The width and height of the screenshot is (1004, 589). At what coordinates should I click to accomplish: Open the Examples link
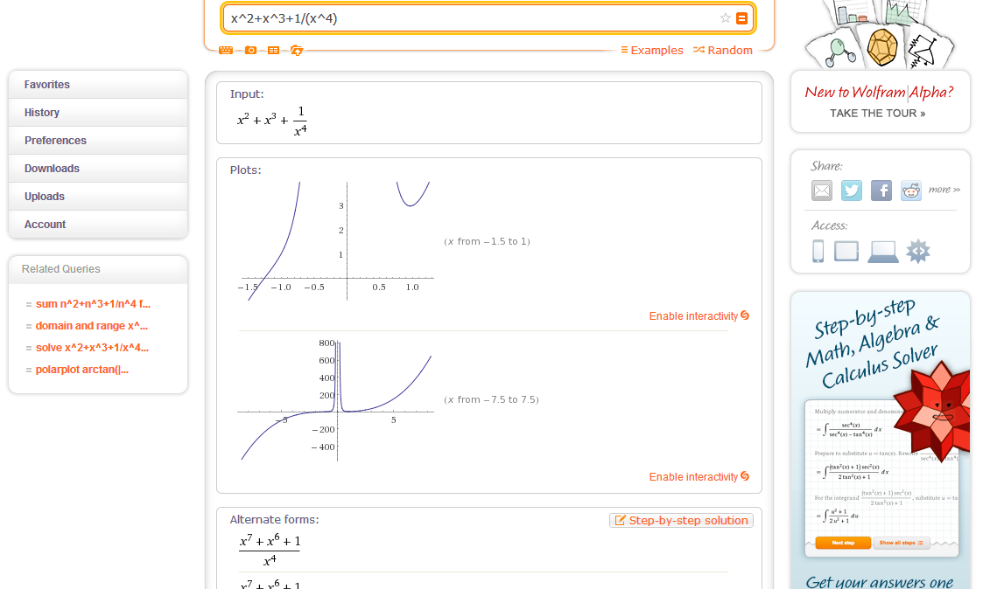coord(652,50)
